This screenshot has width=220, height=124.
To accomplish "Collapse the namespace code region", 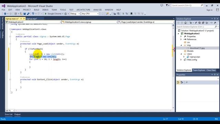I will (10, 29).
